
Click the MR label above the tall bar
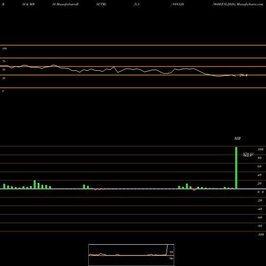click(237, 138)
